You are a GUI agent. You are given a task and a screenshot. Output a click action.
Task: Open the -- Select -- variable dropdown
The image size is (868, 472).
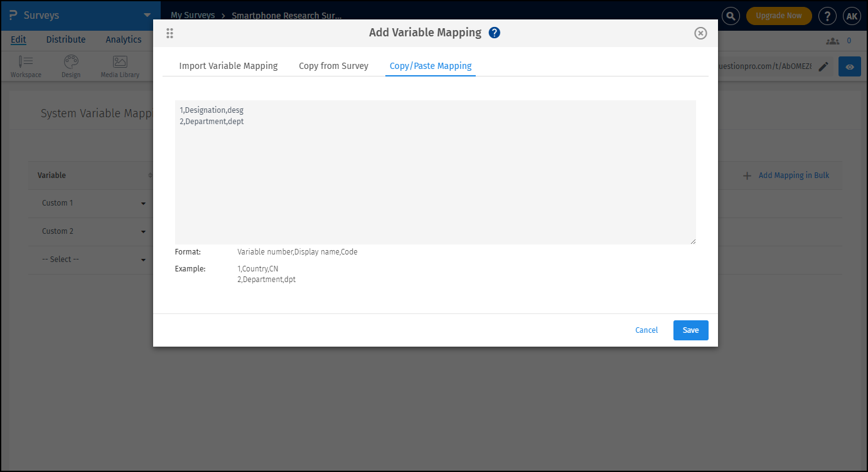click(x=143, y=259)
